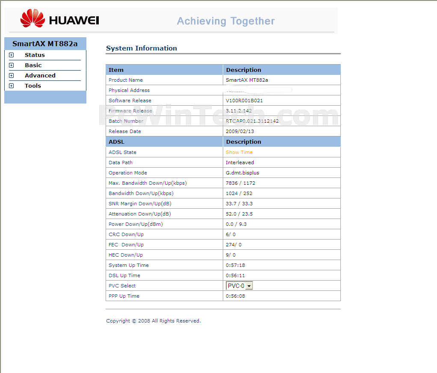Select the Data Path label
437x373 pixels.
coord(121,163)
